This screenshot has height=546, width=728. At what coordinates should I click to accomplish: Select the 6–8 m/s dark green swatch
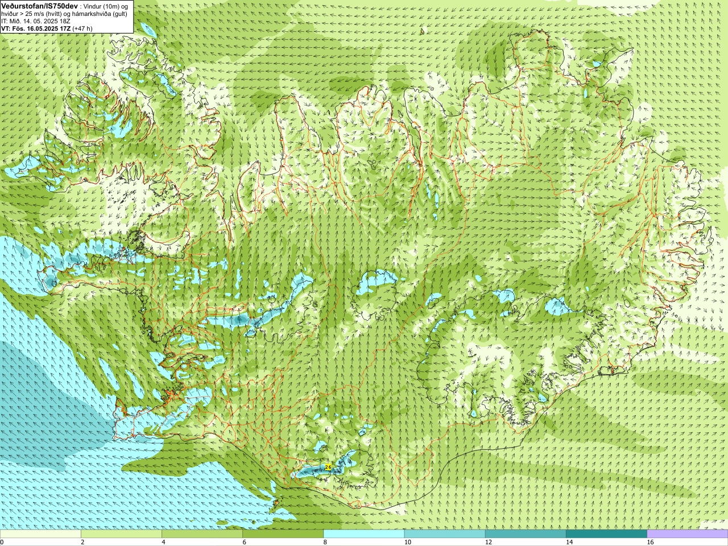pyautogui.click(x=283, y=534)
